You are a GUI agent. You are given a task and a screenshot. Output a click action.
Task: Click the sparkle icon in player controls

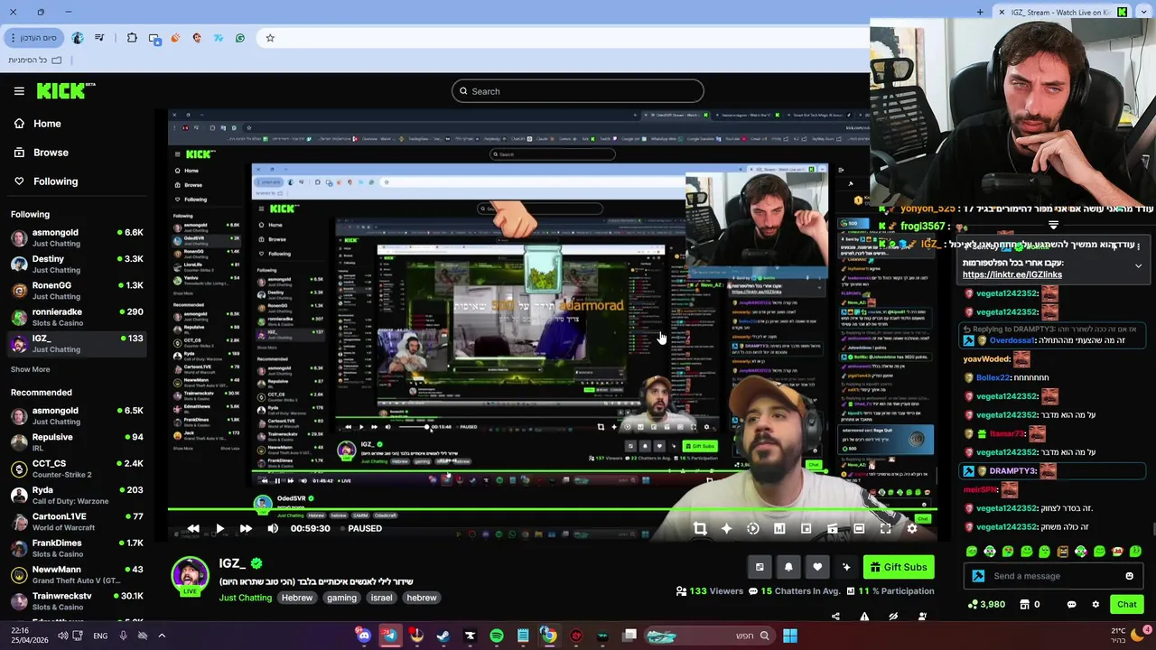pos(726,529)
